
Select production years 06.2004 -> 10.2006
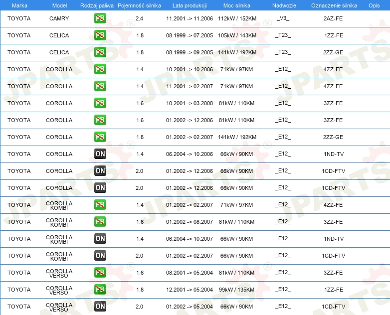(190, 154)
